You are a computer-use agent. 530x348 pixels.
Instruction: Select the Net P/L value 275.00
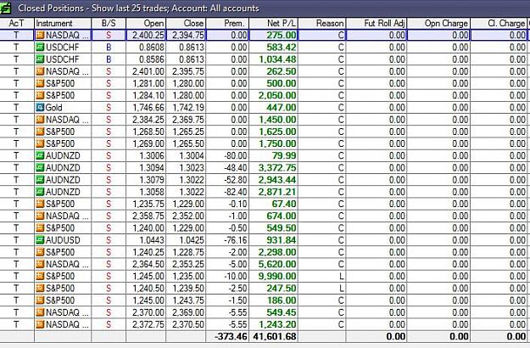click(x=282, y=35)
